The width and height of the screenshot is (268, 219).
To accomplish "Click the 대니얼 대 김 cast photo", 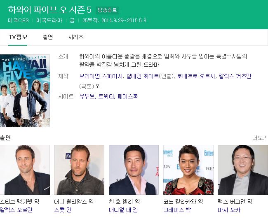I will click(x=134, y=170).
